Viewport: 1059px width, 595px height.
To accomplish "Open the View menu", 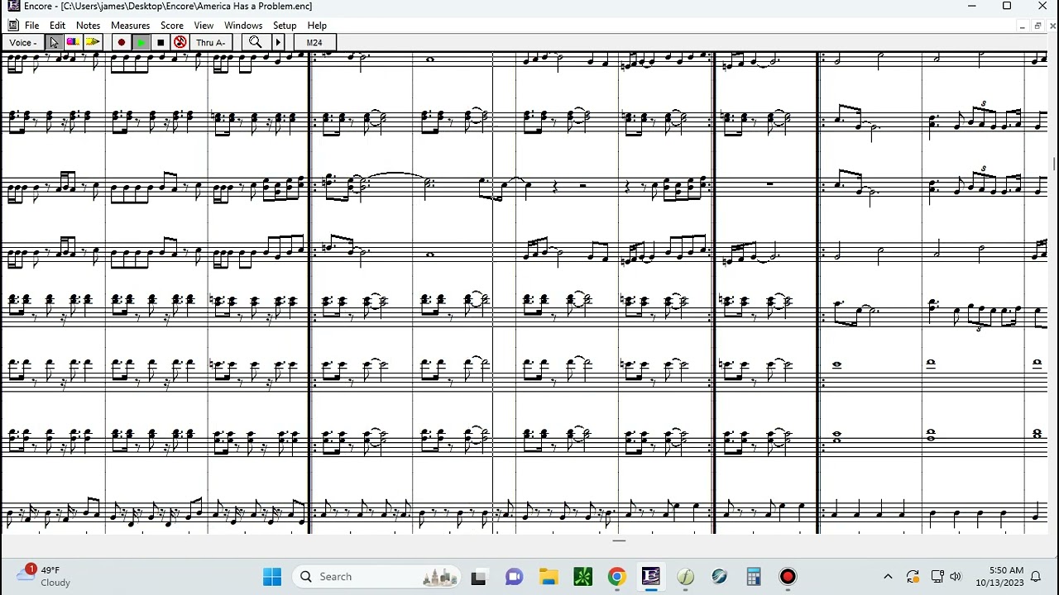I will pos(204,26).
